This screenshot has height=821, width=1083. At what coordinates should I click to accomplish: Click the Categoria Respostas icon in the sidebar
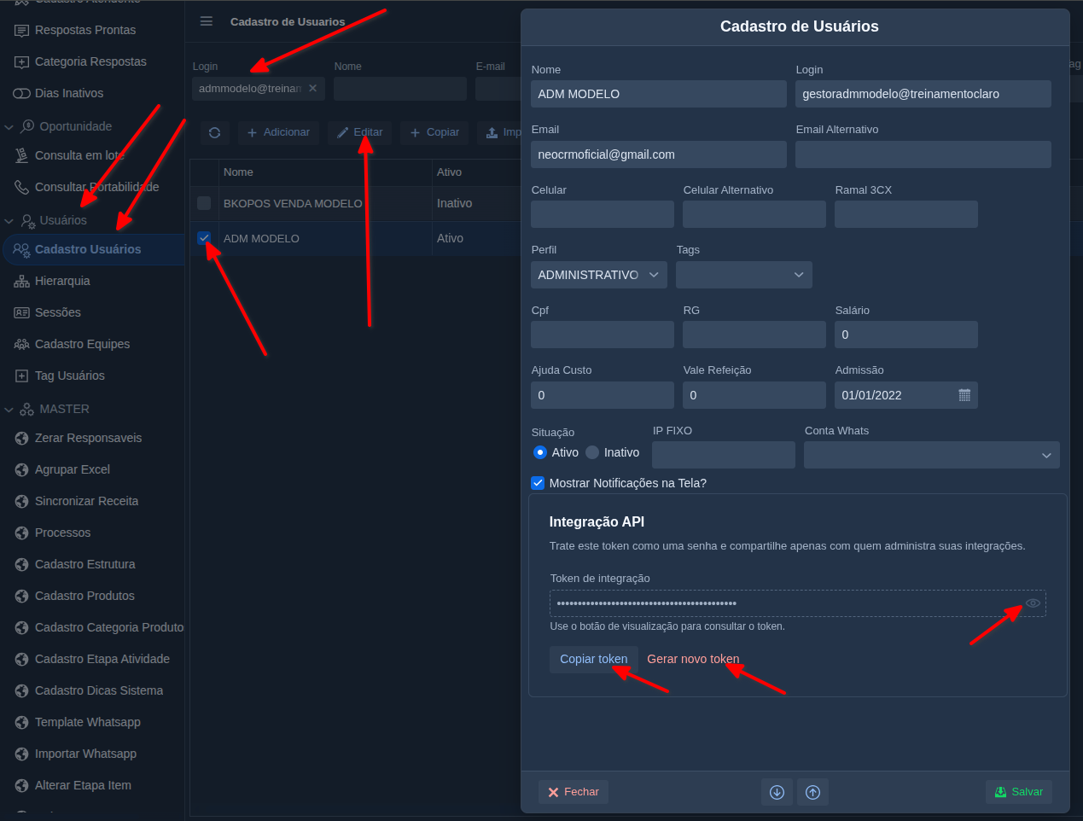[21, 62]
